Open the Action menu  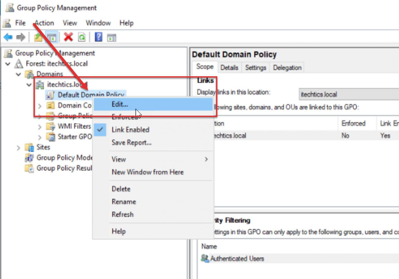coord(44,23)
